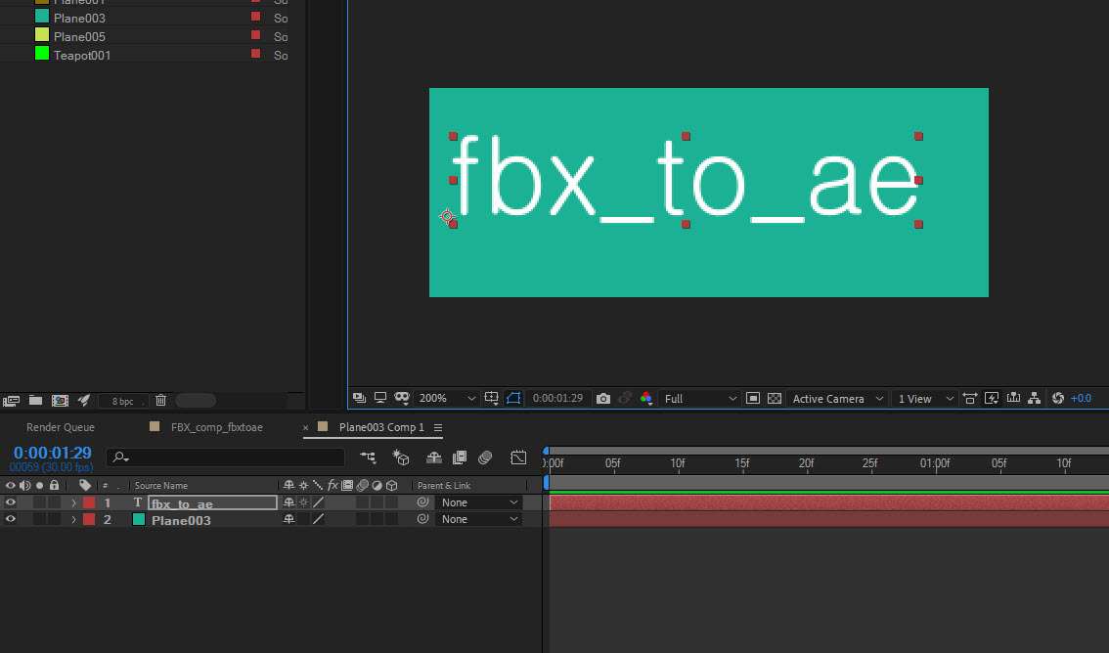Click the timeline layer search field
This screenshot has height=653, width=1109.
226,457
